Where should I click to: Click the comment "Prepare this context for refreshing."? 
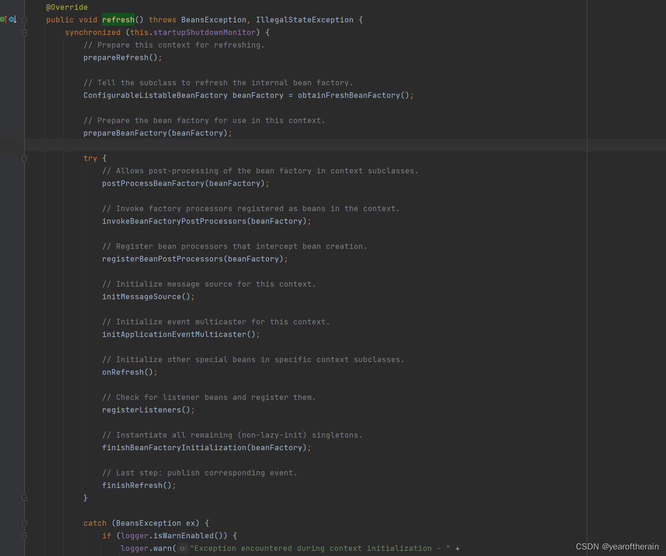[x=174, y=45]
